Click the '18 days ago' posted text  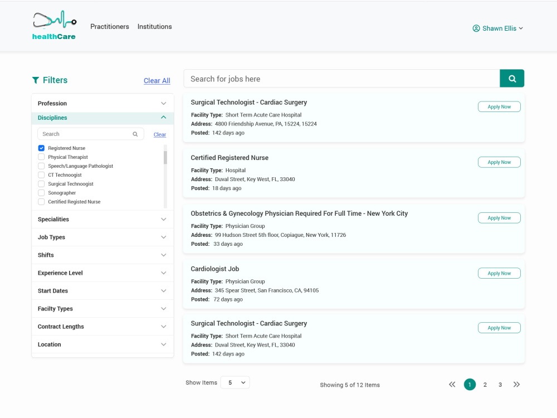(x=227, y=188)
